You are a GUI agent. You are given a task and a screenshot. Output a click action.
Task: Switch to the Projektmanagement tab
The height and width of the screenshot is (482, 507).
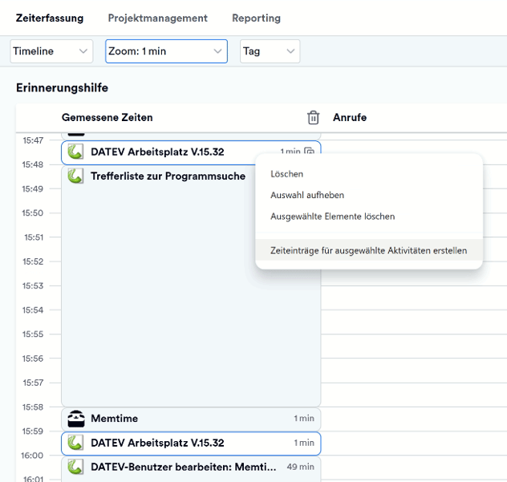click(x=157, y=18)
